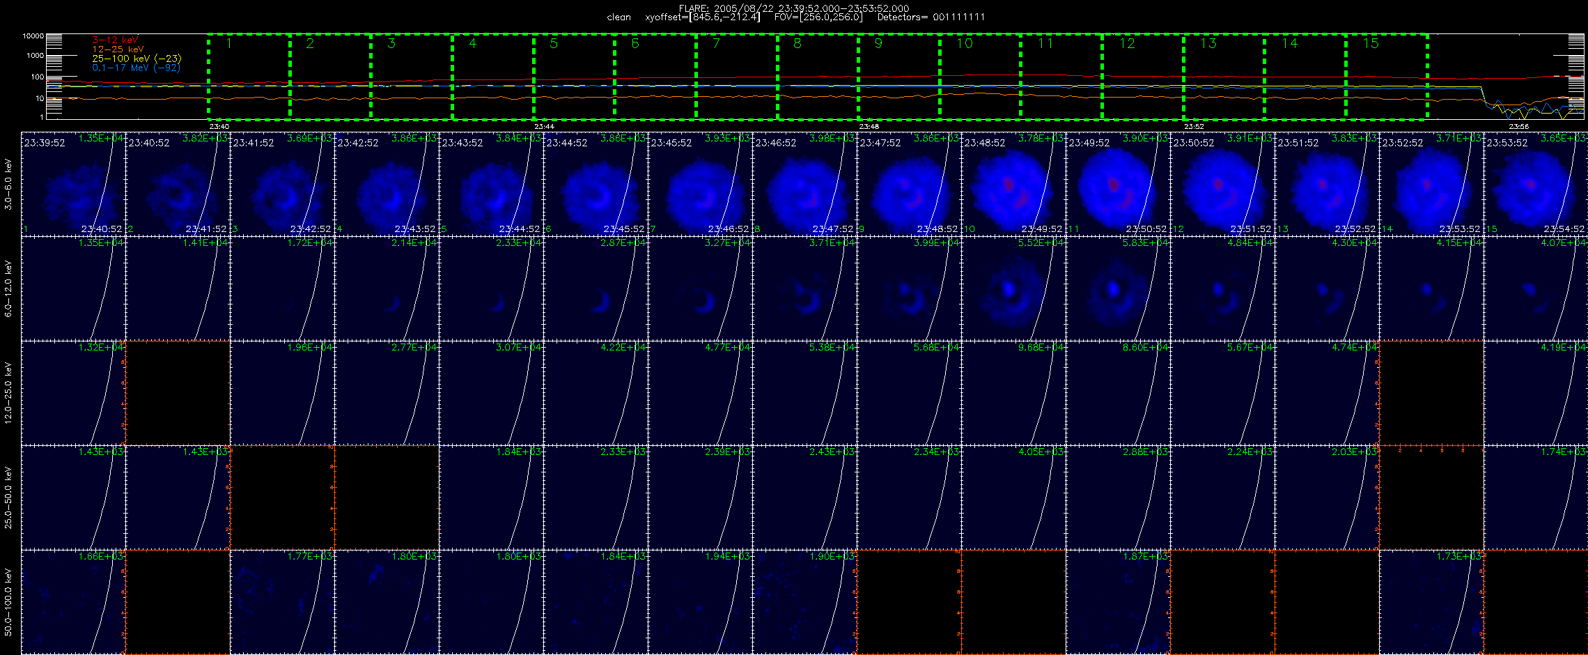
Task: Open the 25-50 keV image labeled 4.05E+03
Action: coord(1013,498)
